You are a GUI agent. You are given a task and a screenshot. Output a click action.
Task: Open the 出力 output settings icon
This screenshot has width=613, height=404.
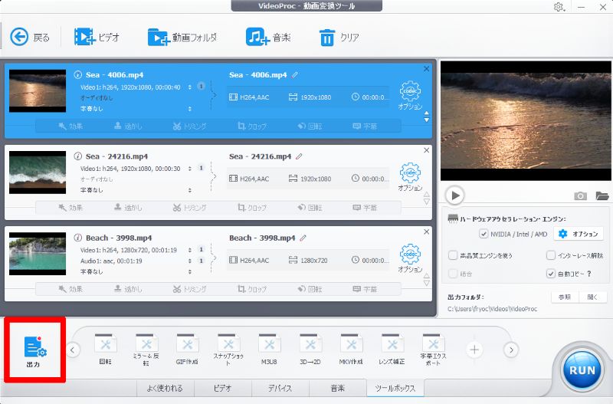click(x=34, y=351)
